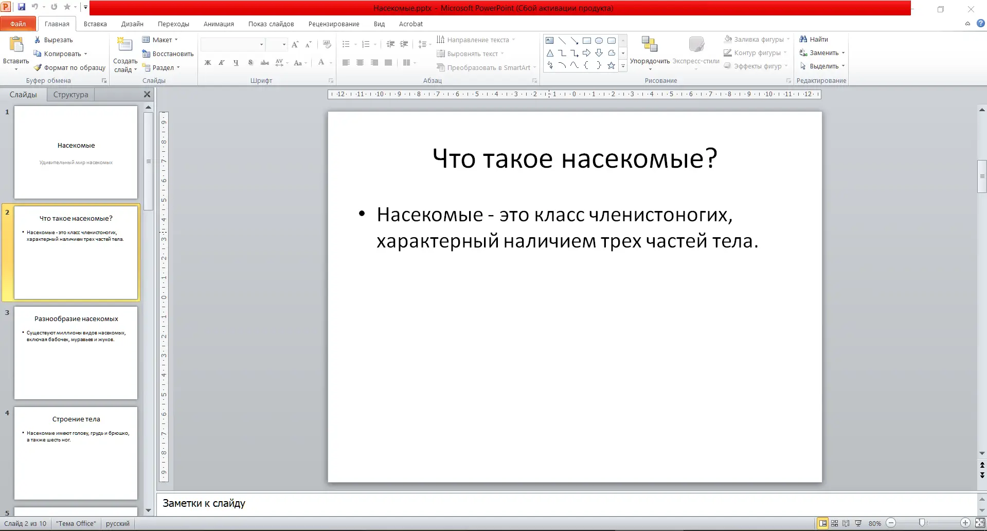Click the decrease list level icon
This screenshot has height=531, width=987.
pos(390,44)
